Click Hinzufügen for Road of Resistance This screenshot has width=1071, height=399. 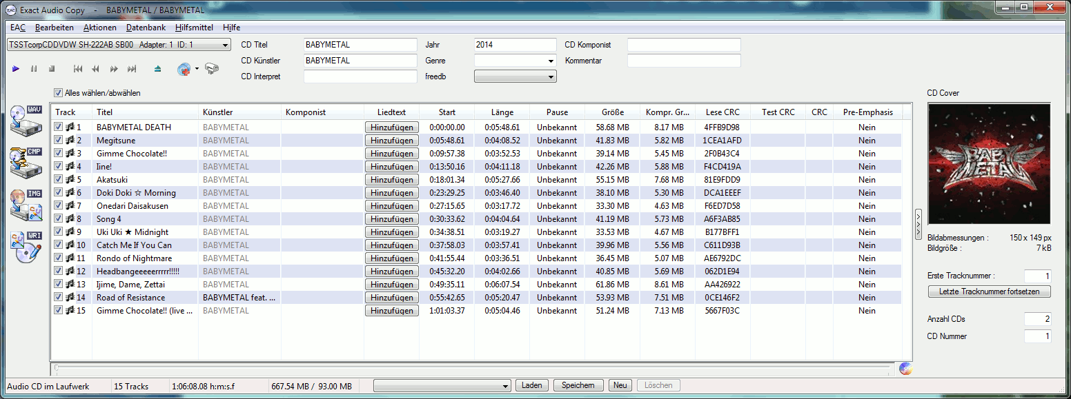point(392,297)
